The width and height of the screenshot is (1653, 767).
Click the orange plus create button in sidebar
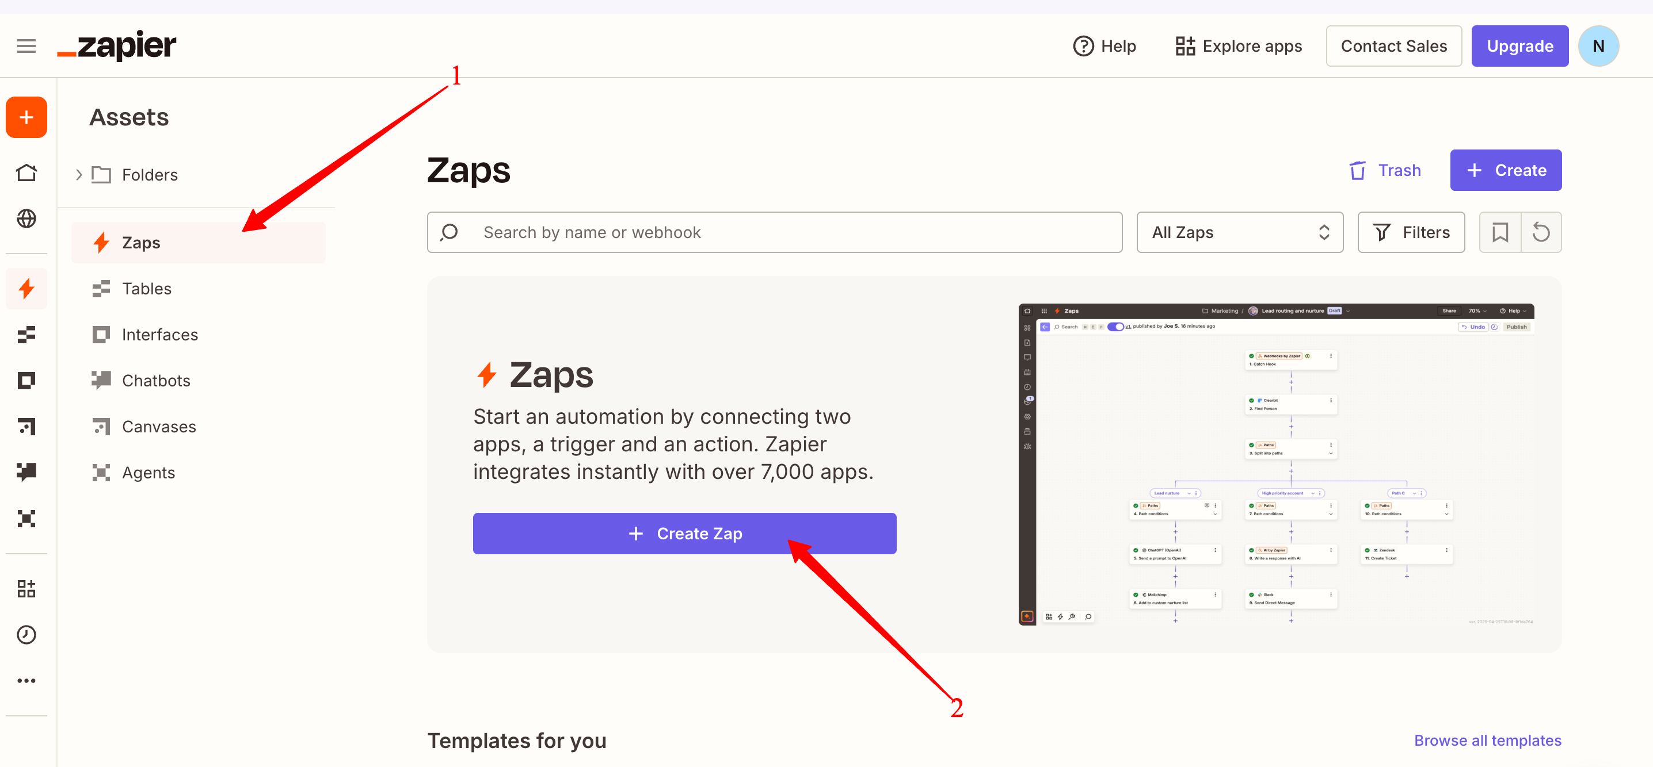[26, 117]
